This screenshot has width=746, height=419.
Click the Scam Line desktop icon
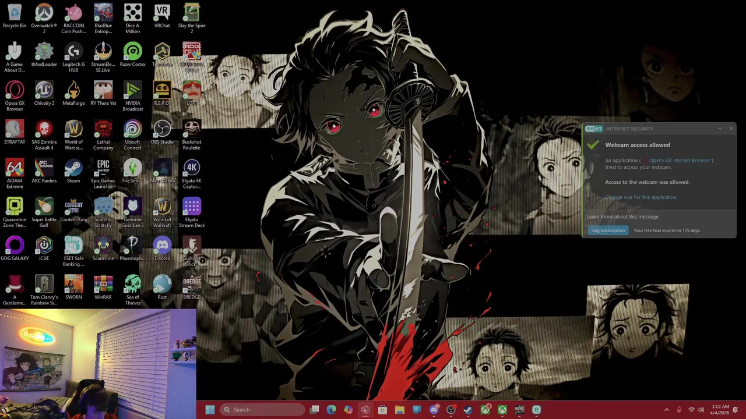[x=103, y=248]
